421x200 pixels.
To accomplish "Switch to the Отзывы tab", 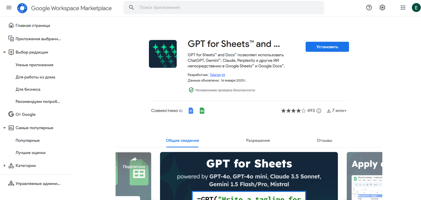I will (324, 141).
